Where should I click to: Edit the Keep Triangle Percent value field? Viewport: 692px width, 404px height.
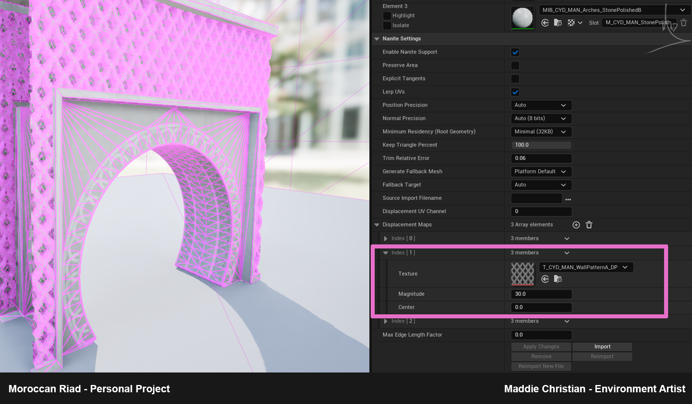pos(541,145)
